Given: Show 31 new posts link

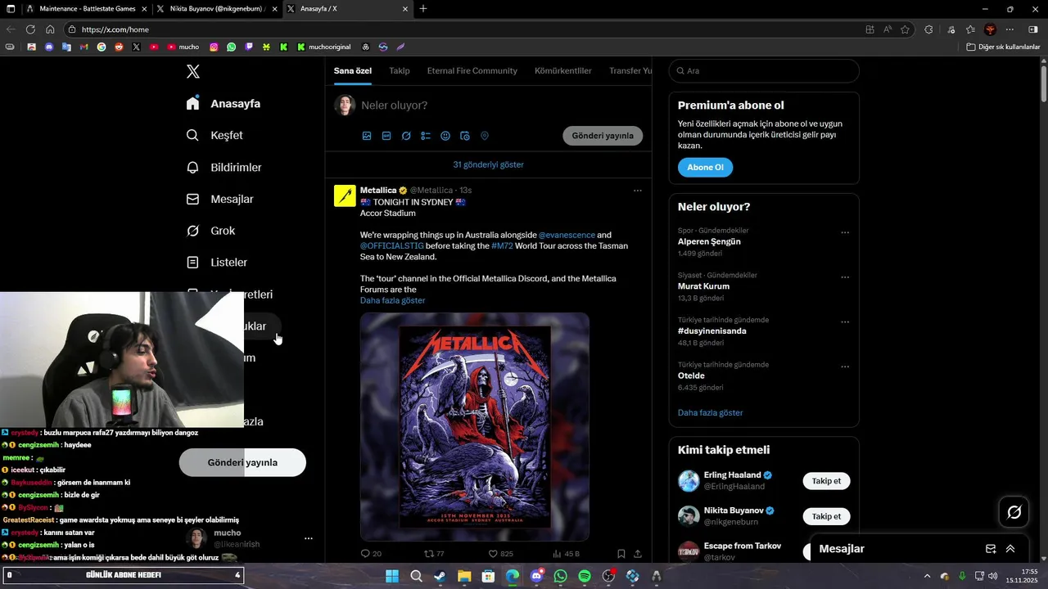Looking at the screenshot, I should click(489, 164).
